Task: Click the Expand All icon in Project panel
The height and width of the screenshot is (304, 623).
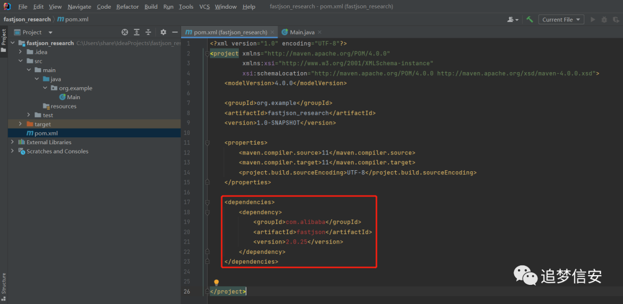Action: click(x=137, y=32)
